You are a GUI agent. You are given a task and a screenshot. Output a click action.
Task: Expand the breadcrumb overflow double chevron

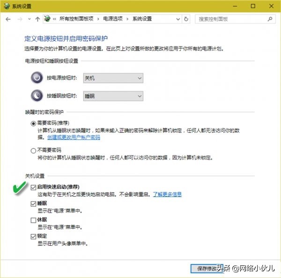(54, 19)
